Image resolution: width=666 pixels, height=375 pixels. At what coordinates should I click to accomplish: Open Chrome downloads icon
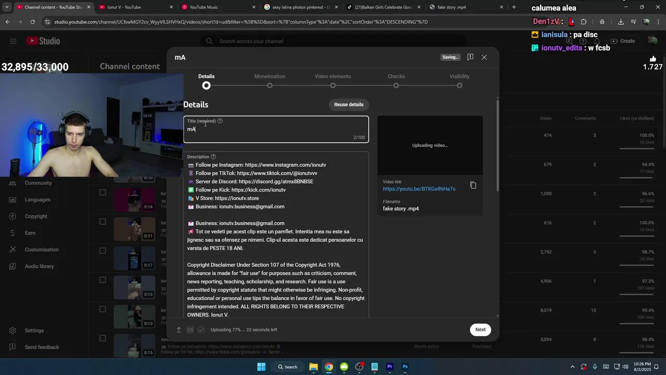[x=621, y=22]
